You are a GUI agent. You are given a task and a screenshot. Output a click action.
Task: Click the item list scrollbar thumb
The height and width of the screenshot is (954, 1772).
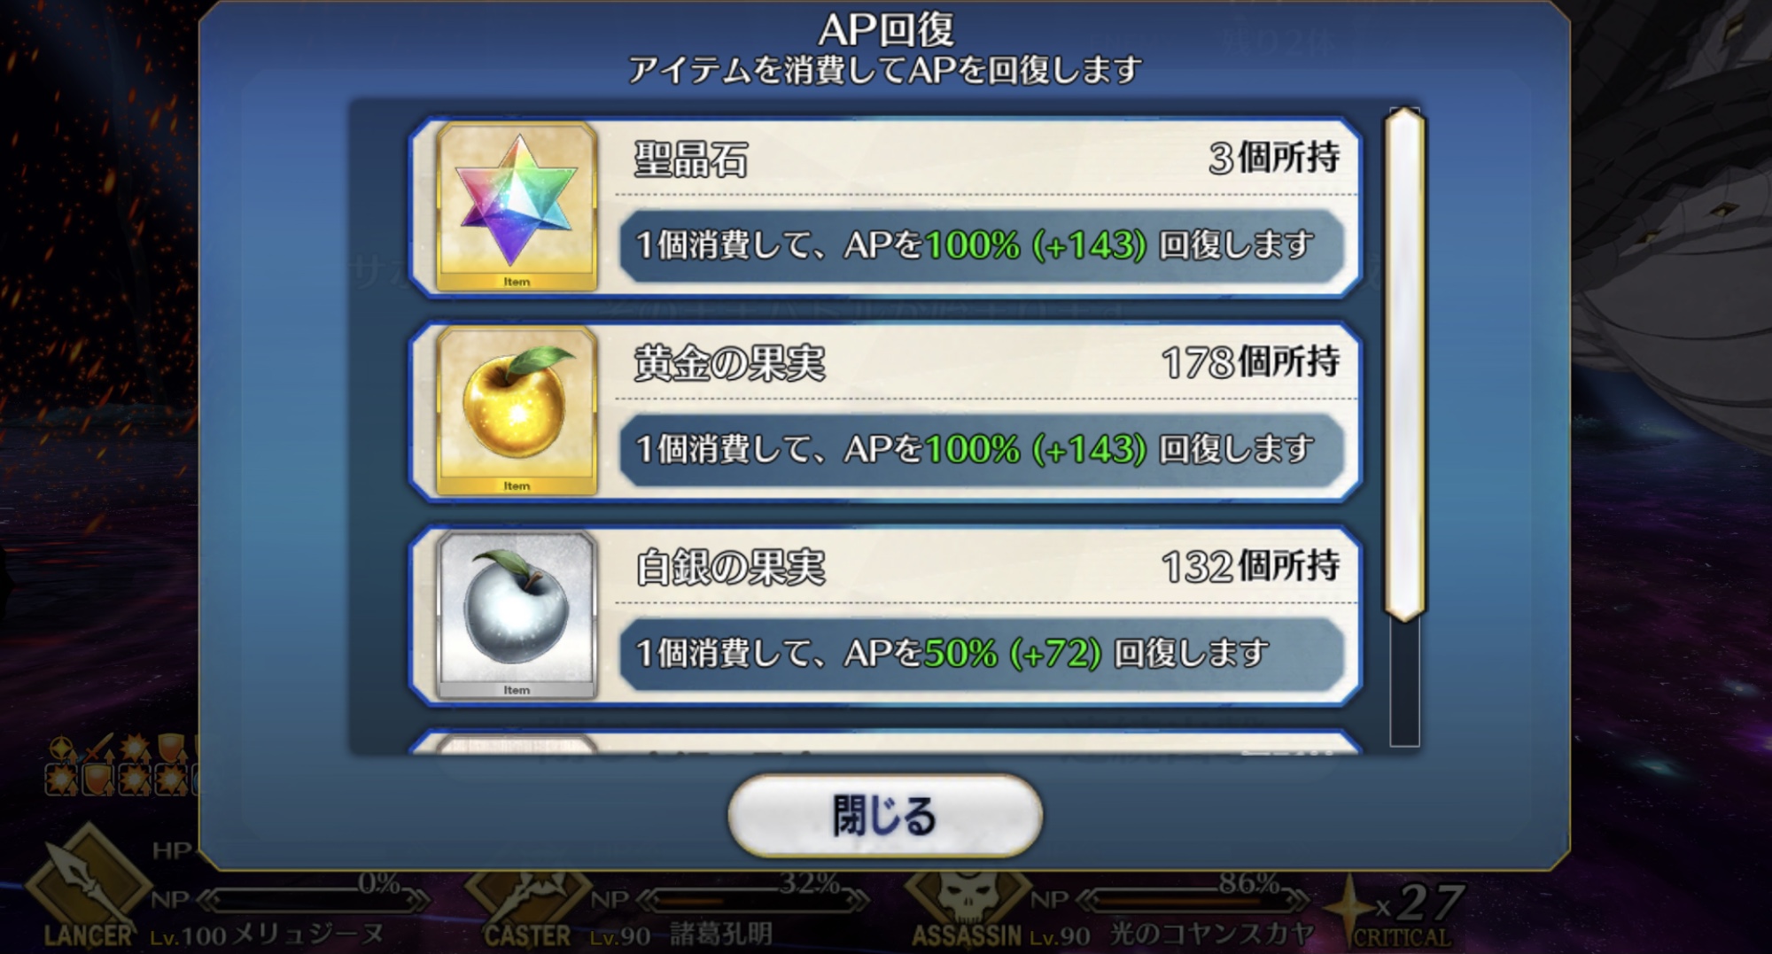point(1404,363)
